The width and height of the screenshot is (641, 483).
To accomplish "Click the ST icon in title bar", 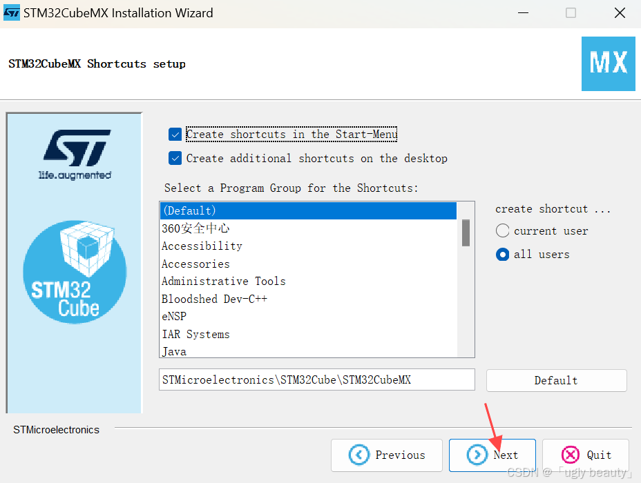I will [12, 12].
